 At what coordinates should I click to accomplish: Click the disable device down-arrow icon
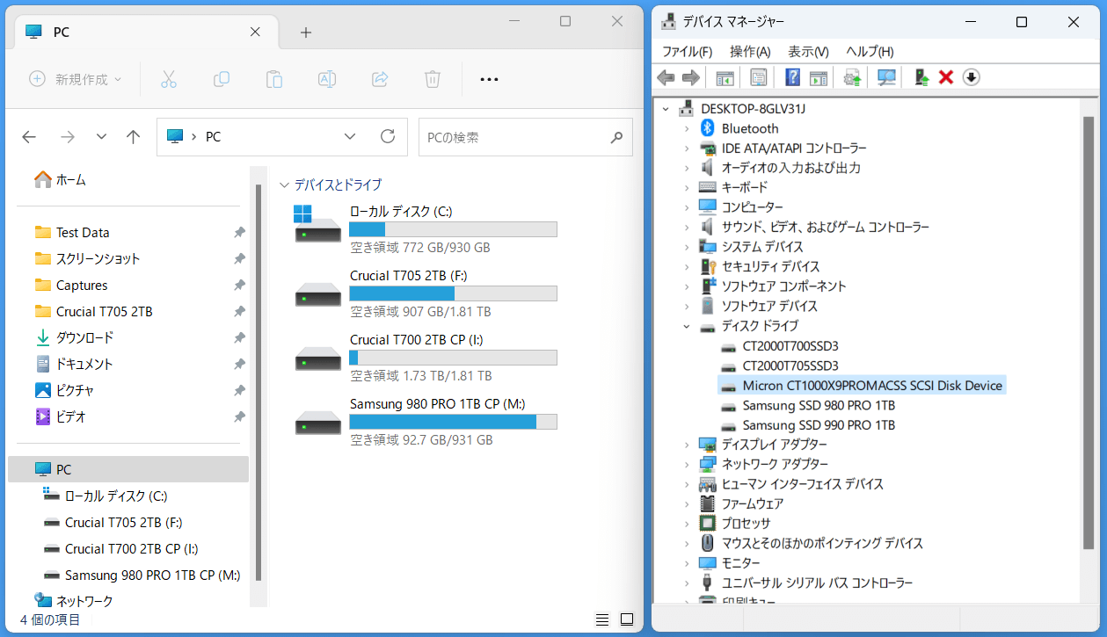971,78
